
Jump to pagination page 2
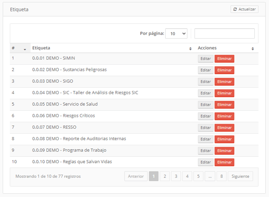point(165,176)
